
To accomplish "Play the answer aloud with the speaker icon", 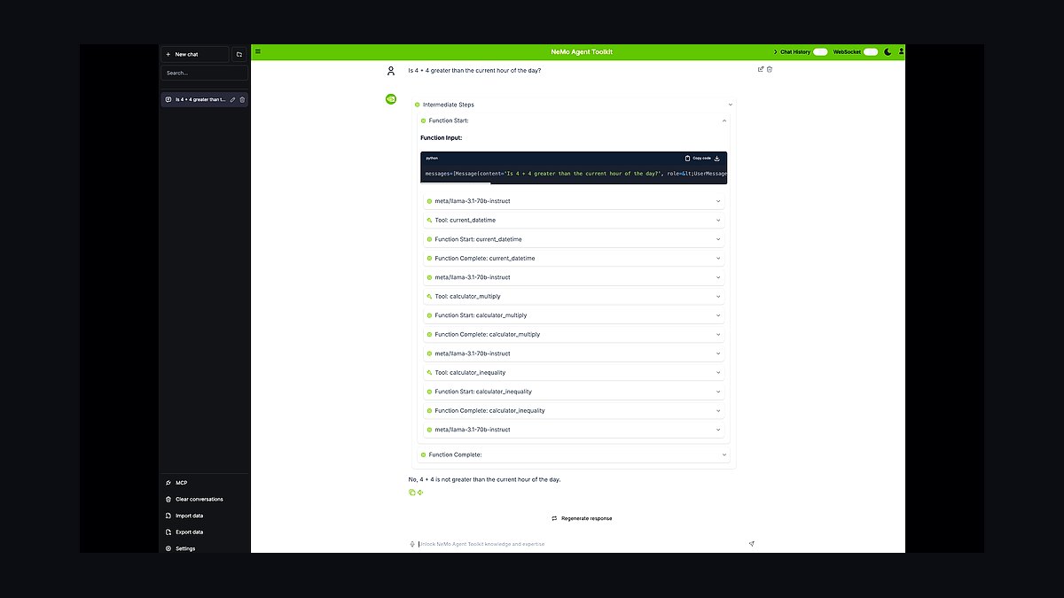I will (420, 493).
